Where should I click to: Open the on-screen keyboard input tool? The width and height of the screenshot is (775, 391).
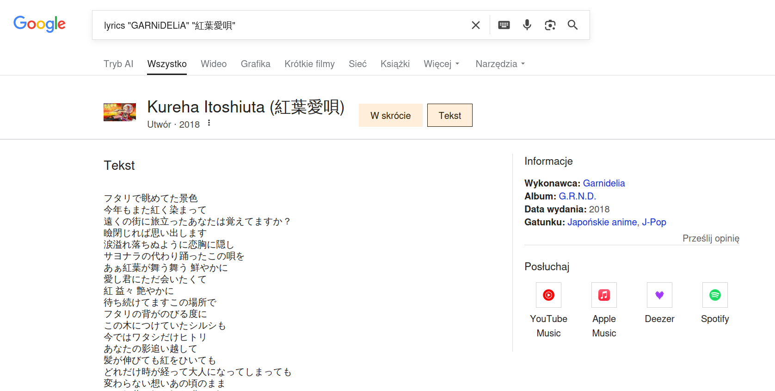tap(504, 25)
